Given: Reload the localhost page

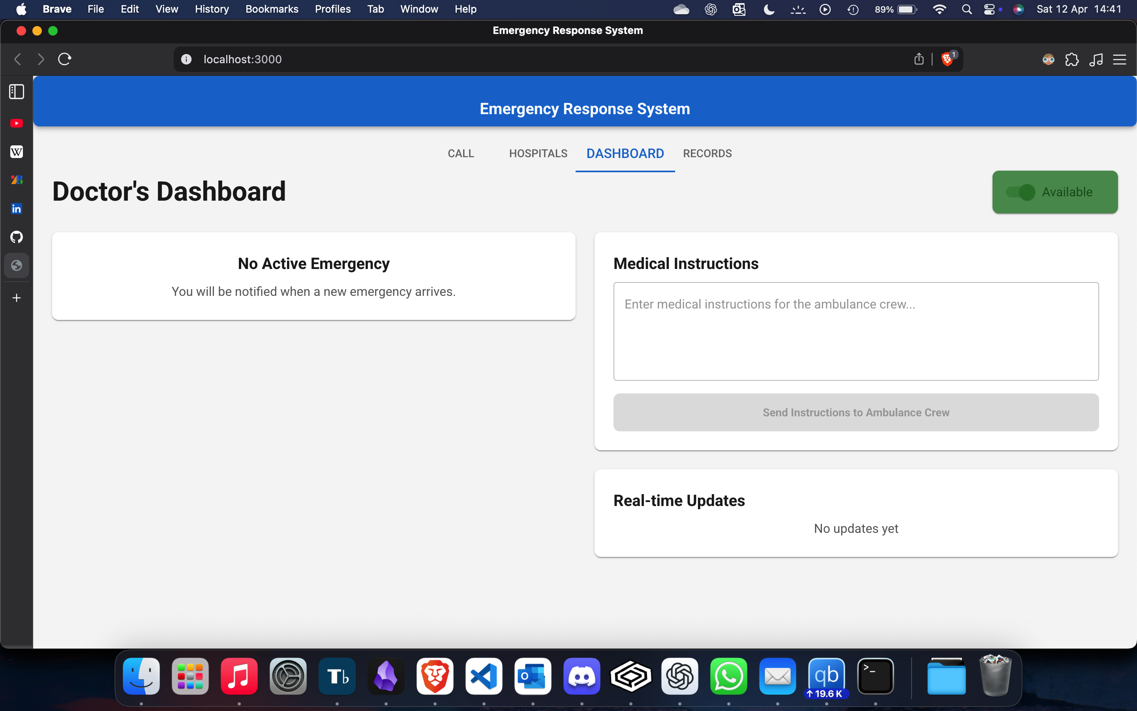Looking at the screenshot, I should click(x=64, y=59).
